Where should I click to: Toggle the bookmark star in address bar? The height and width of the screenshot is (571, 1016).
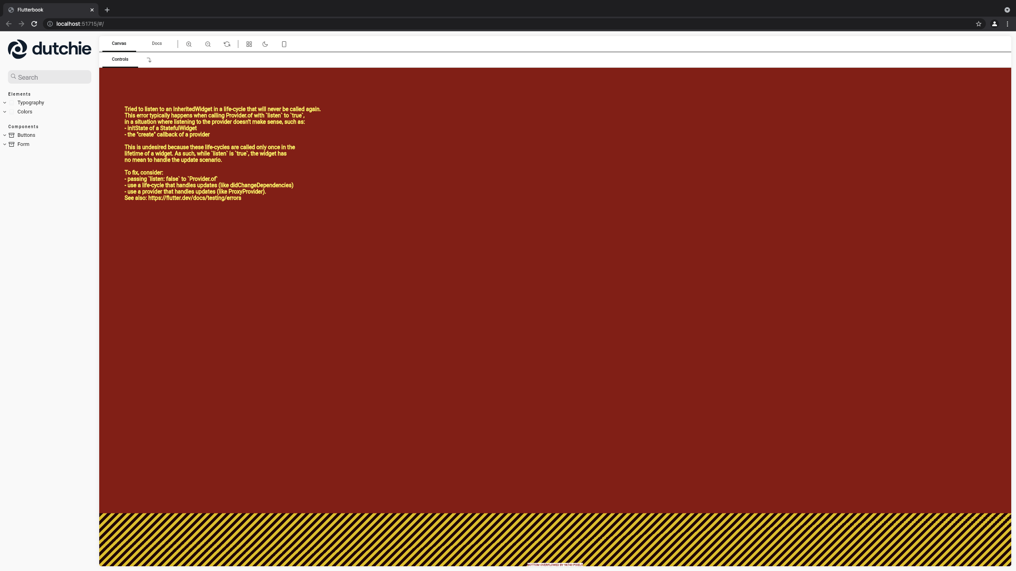pos(978,24)
